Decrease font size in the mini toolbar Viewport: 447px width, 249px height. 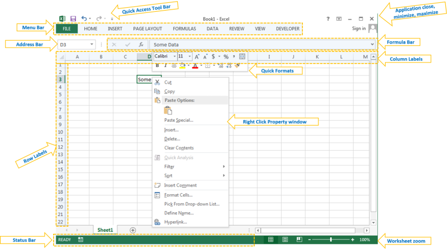[205, 57]
